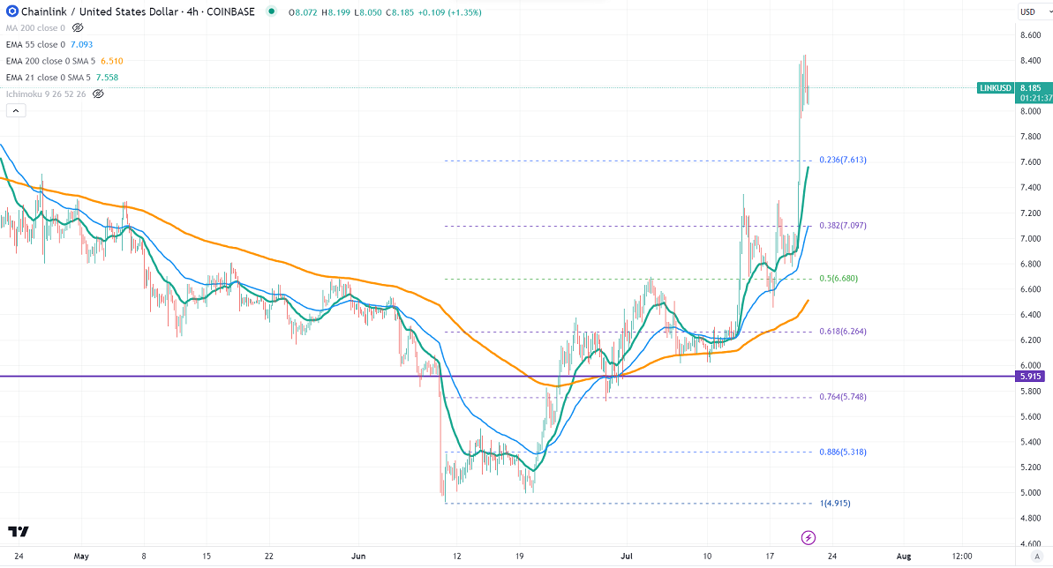Screen dimensions: 1053x568
Task: Collapse the indicator legend with chevron
Action: click(x=16, y=111)
